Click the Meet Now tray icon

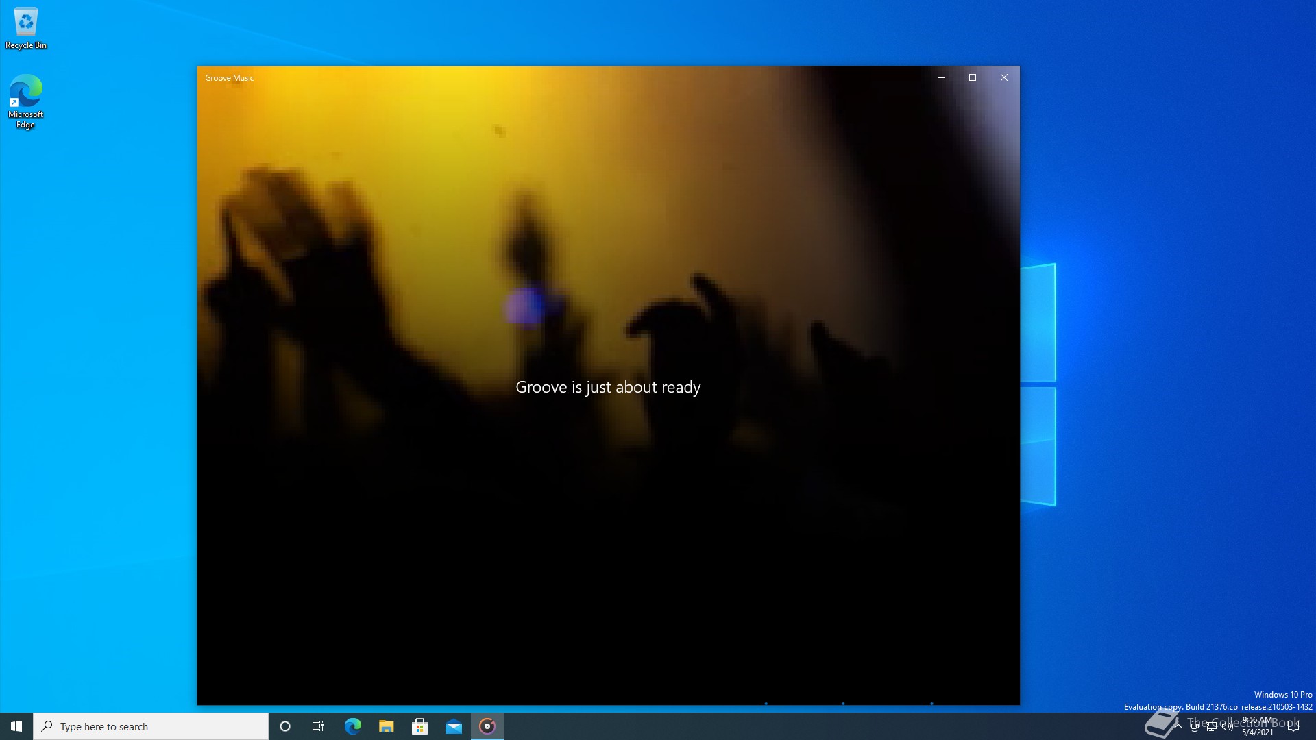1195,726
